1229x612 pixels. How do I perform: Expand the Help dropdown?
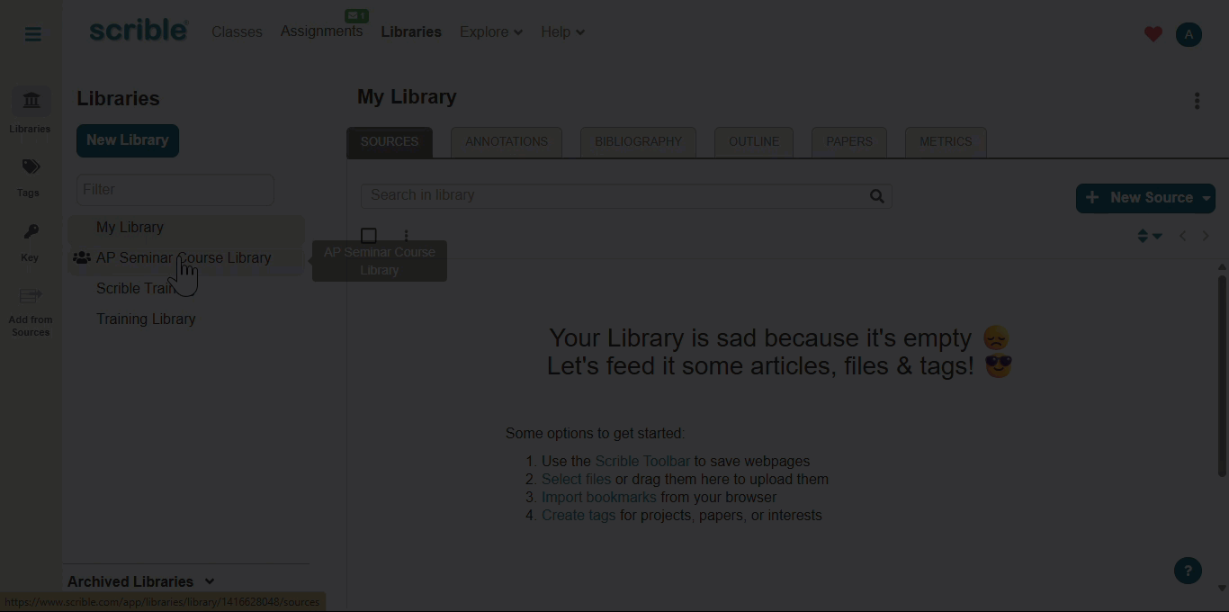pyautogui.click(x=563, y=32)
